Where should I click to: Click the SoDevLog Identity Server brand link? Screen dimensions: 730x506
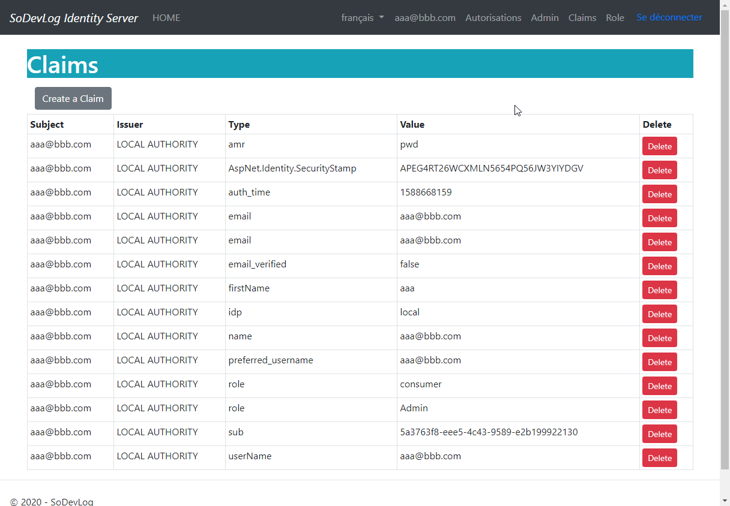(x=73, y=17)
